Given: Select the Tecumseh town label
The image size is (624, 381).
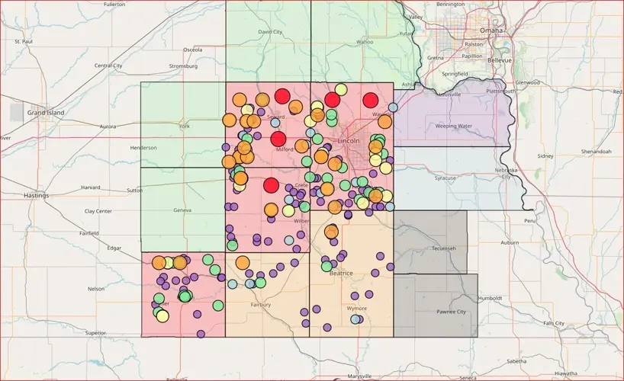Looking at the screenshot, I should coord(444,248).
